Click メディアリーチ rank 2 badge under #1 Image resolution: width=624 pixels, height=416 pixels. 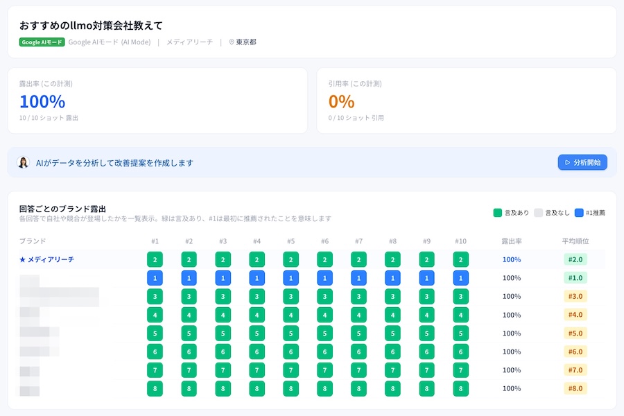point(155,259)
